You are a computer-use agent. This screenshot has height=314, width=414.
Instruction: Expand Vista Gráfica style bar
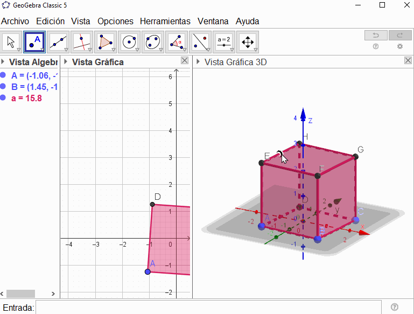(66, 62)
